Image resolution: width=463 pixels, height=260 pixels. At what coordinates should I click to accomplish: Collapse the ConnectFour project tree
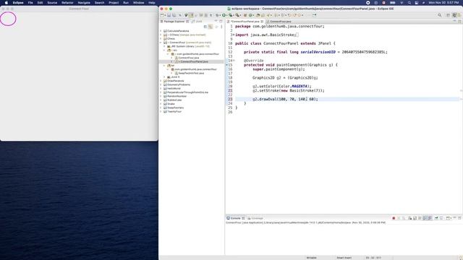pos(161,43)
